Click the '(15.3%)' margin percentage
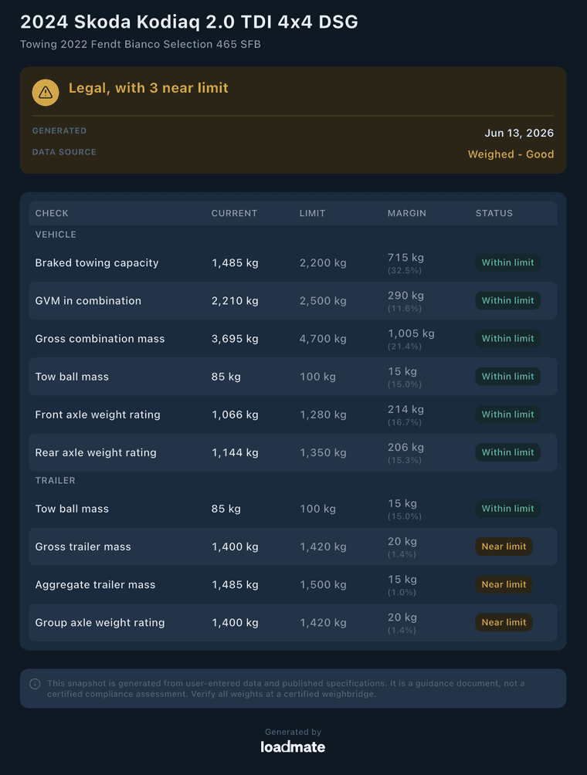Screen dimensions: 587x775 [x=405, y=461]
